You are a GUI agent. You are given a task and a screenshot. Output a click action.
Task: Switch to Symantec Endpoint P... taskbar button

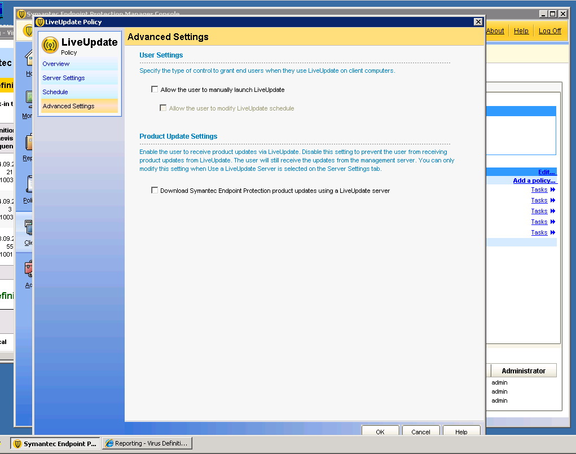pos(55,443)
